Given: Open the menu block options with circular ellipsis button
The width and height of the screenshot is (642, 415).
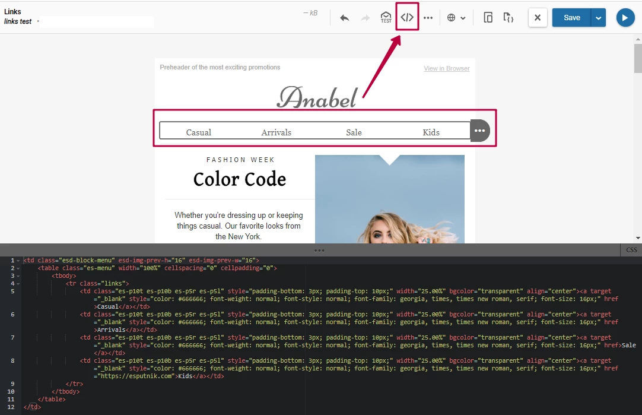Looking at the screenshot, I should [x=480, y=130].
